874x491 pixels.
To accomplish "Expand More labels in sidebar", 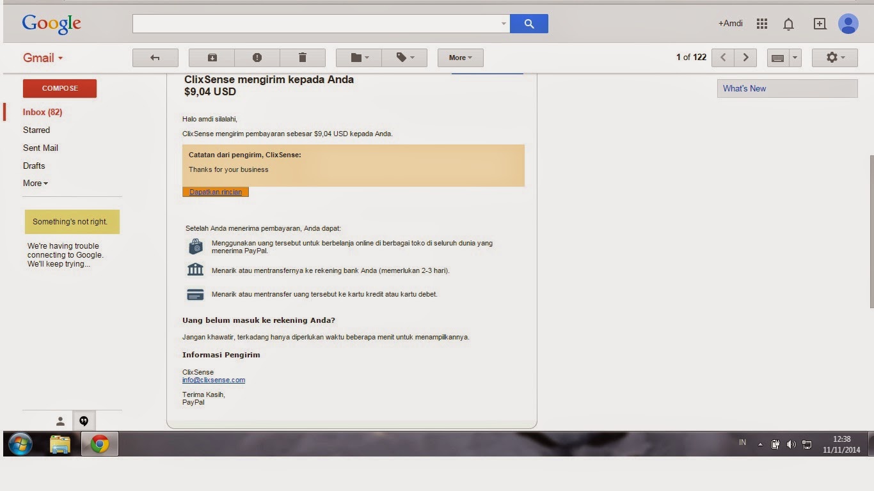I will [x=35, y=183].
